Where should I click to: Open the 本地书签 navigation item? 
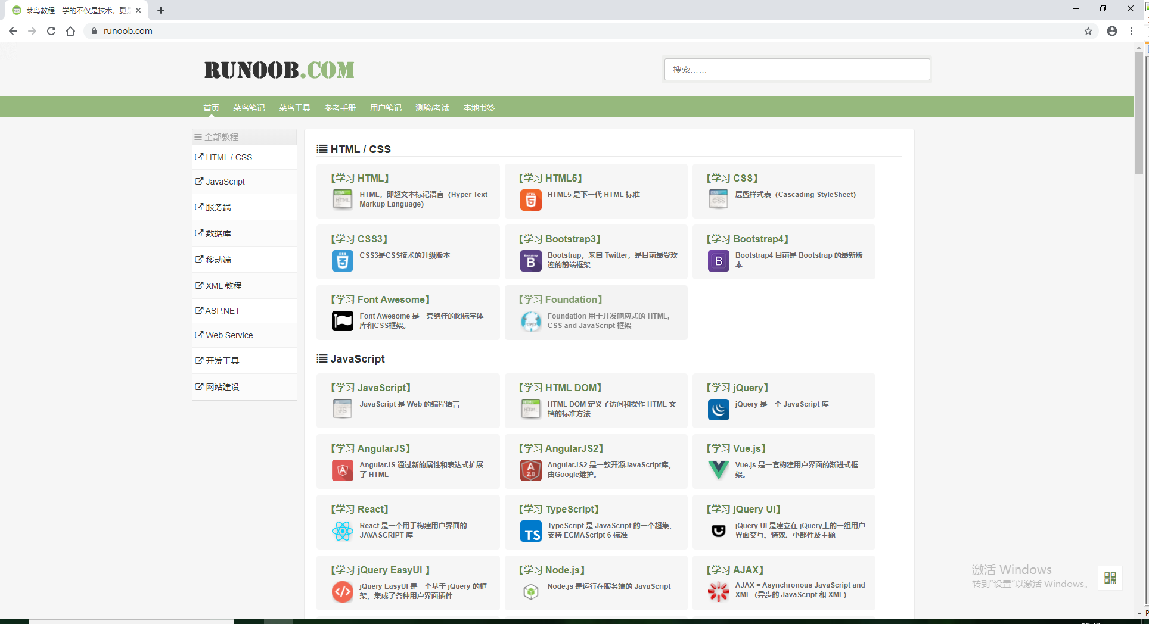[479, 108]
